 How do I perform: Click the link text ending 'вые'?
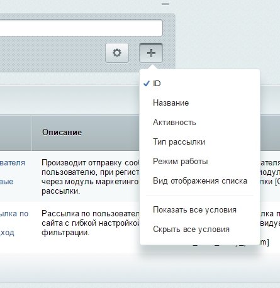tap(6, 182)
